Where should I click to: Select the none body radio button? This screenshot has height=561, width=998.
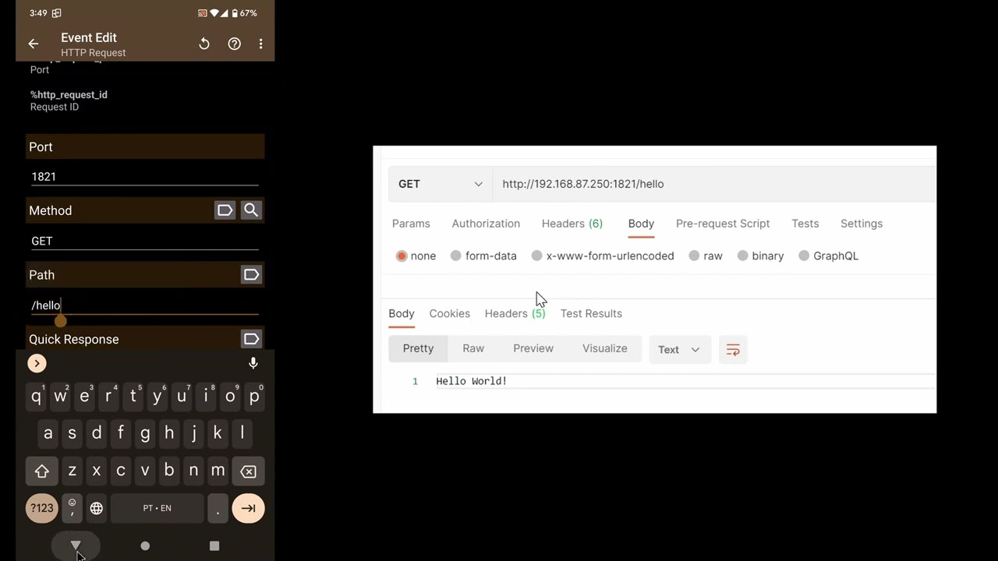(x=402, y=256)
